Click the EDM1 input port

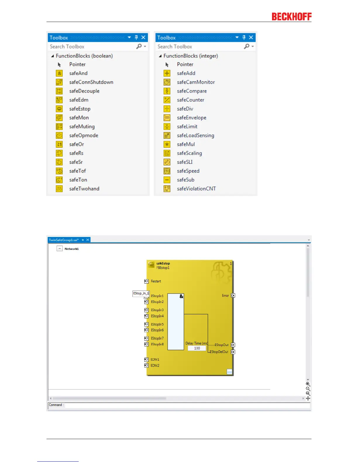click(x=147, y=359)
